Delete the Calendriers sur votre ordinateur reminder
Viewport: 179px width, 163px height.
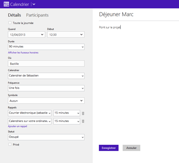click(x=83, y=121)
